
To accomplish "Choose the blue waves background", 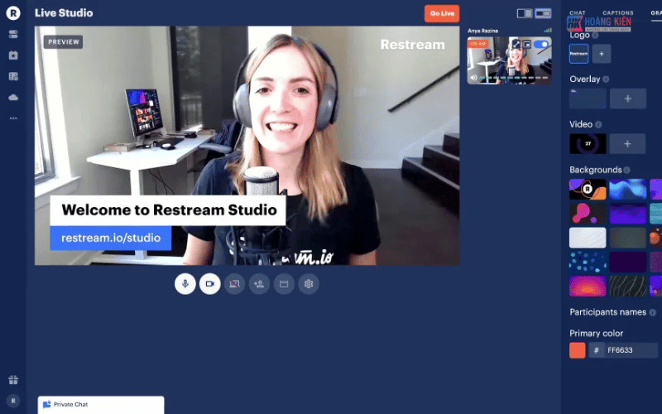I will 628,190.
